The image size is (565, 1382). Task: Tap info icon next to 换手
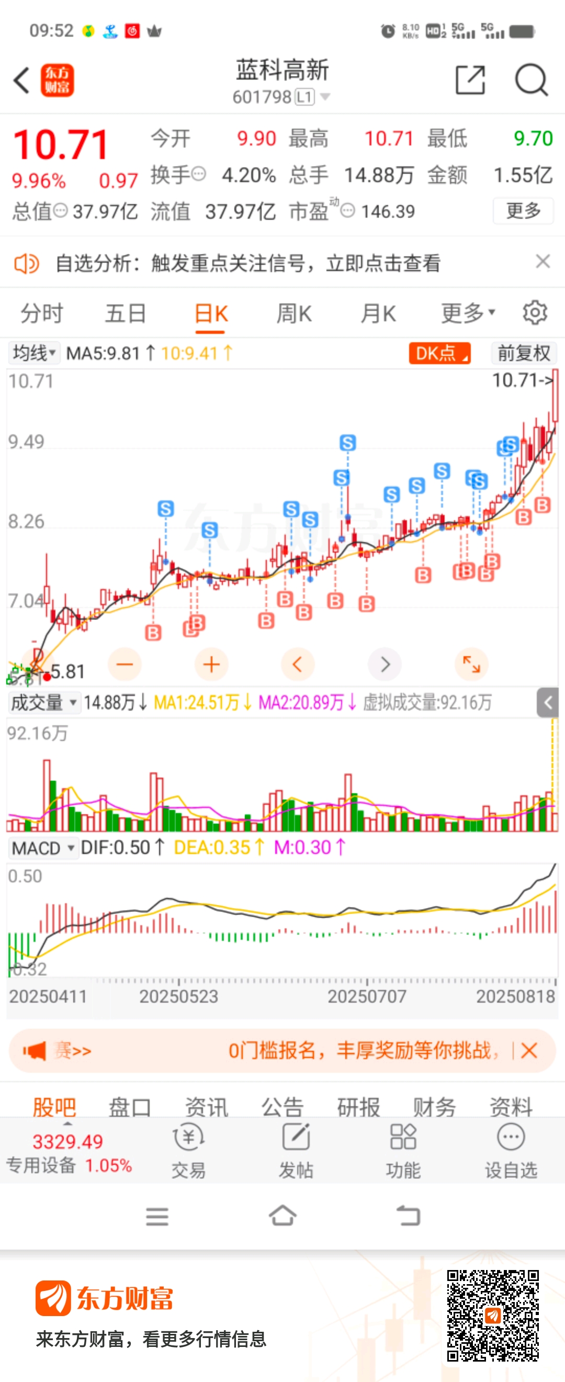(x=198, y=174)
